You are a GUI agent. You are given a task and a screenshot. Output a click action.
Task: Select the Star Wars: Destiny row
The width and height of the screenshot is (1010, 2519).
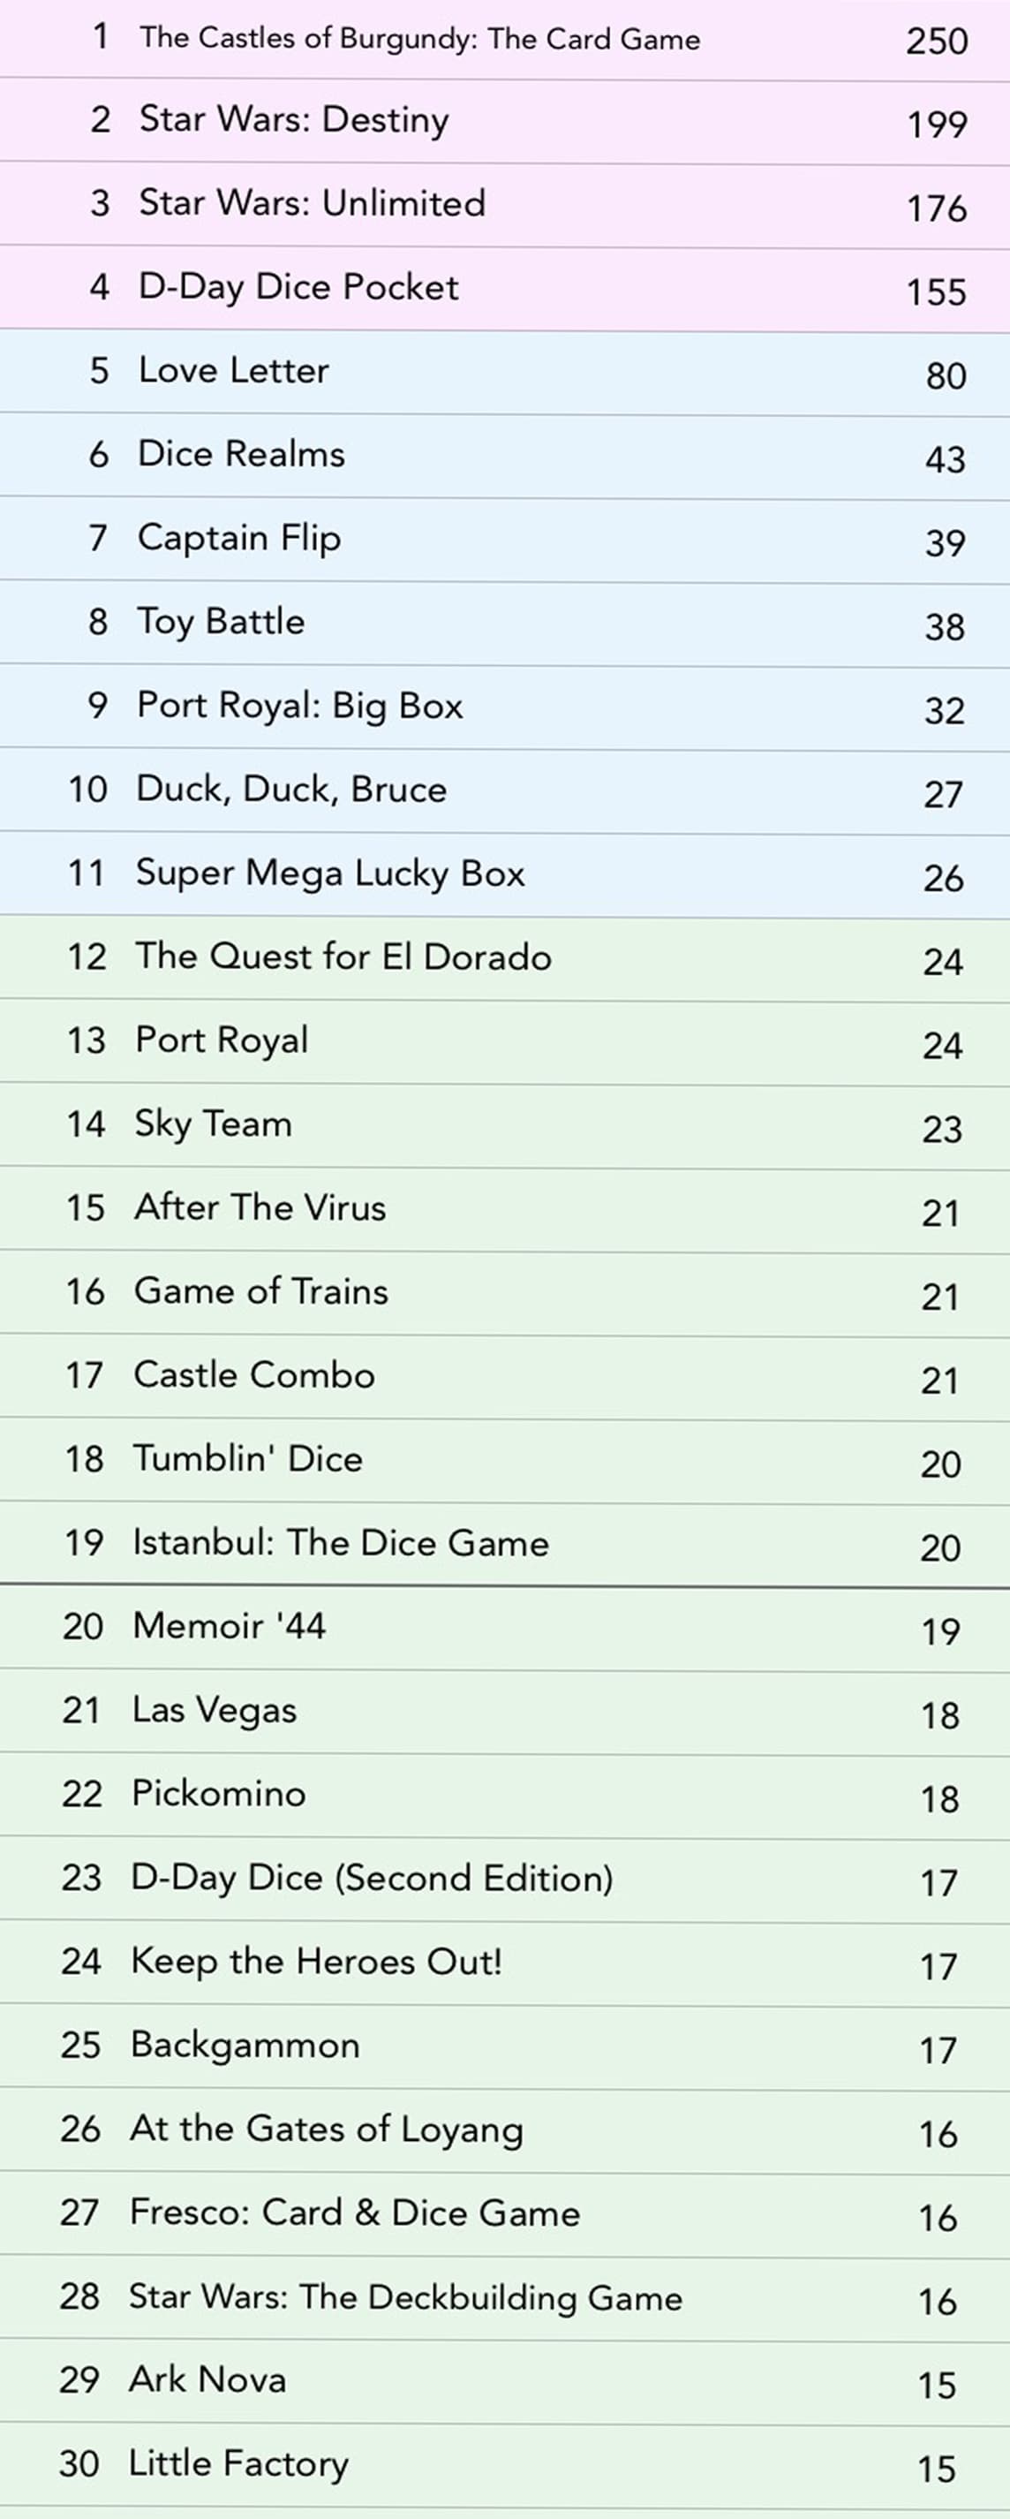click(294, 120)
